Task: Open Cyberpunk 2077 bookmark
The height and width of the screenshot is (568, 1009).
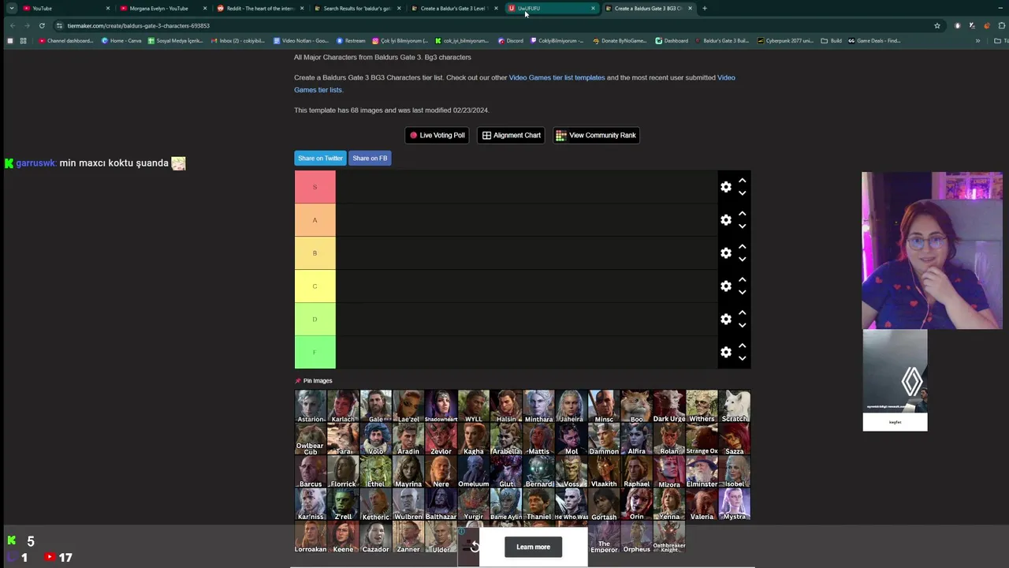Action: point(784,40)
